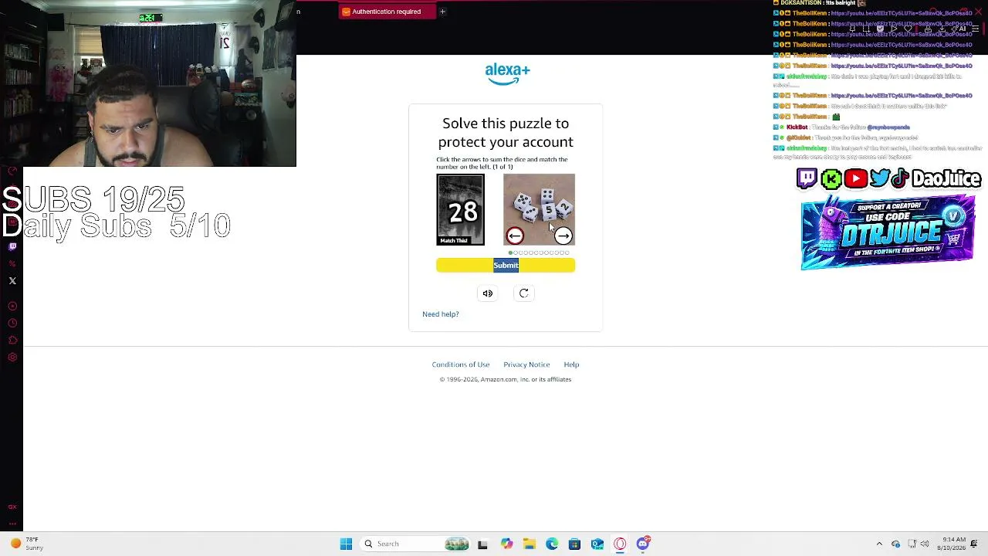Viewport: 988px width, 556px height.
Task: Switch to the audio puzzle challenge
Action: (488, 293)
